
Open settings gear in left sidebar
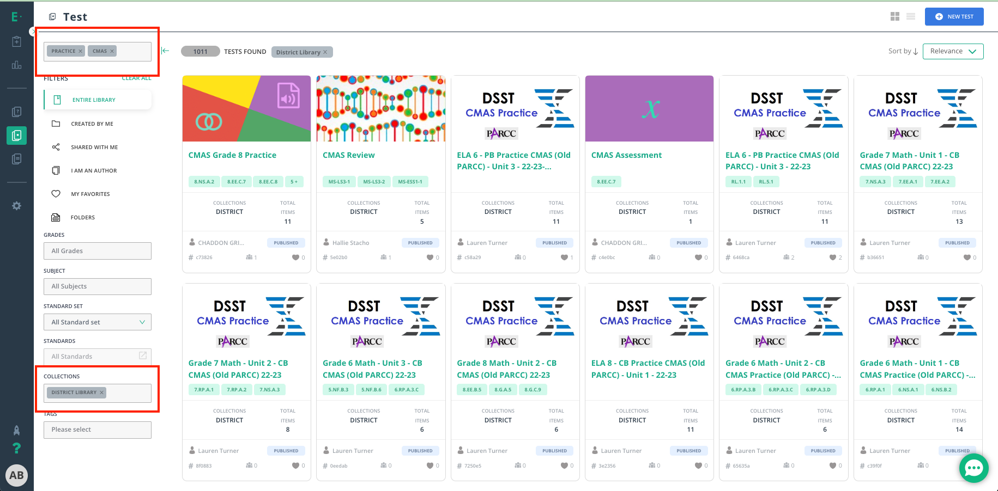click(x=17, y=206)
